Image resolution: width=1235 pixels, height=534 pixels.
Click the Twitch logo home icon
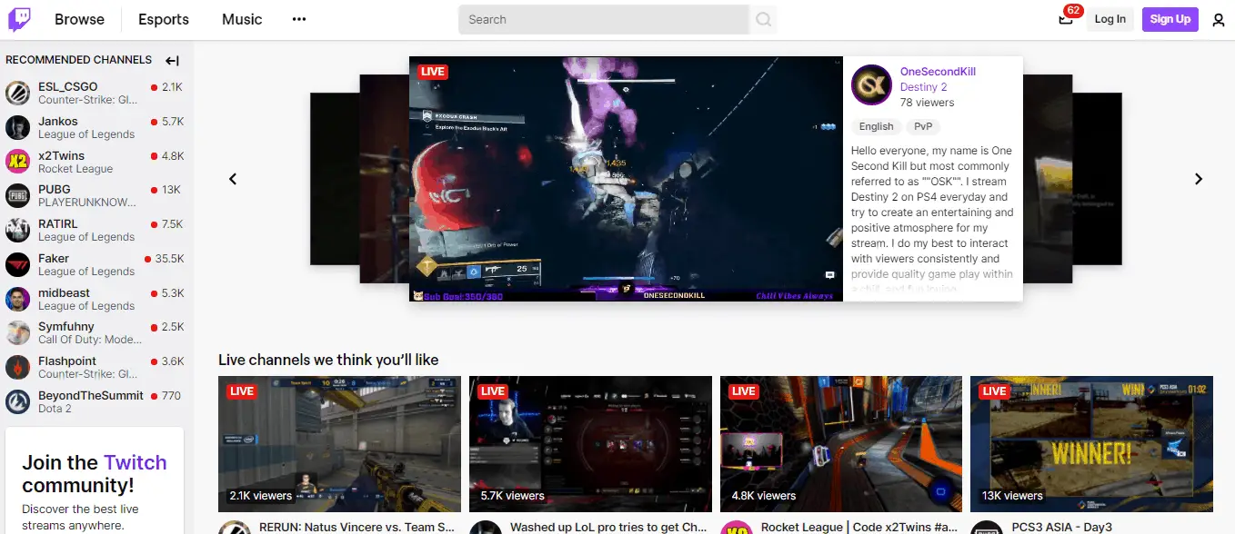coord(19,19)
